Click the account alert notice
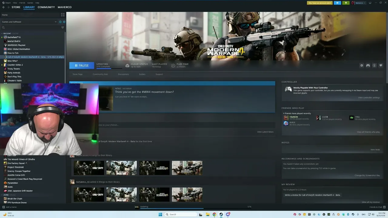This screenshot has width=388, height=218. click(x=319, y=3)
